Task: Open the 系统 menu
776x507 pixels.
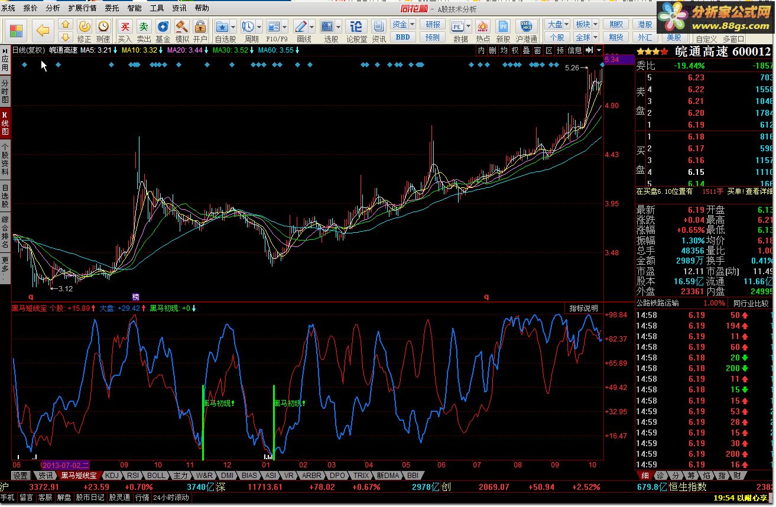Action: pos(8,8)
